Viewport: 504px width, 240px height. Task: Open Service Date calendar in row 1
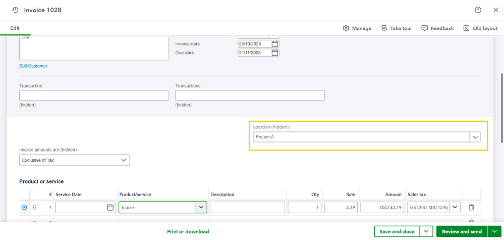click(110, 208)
